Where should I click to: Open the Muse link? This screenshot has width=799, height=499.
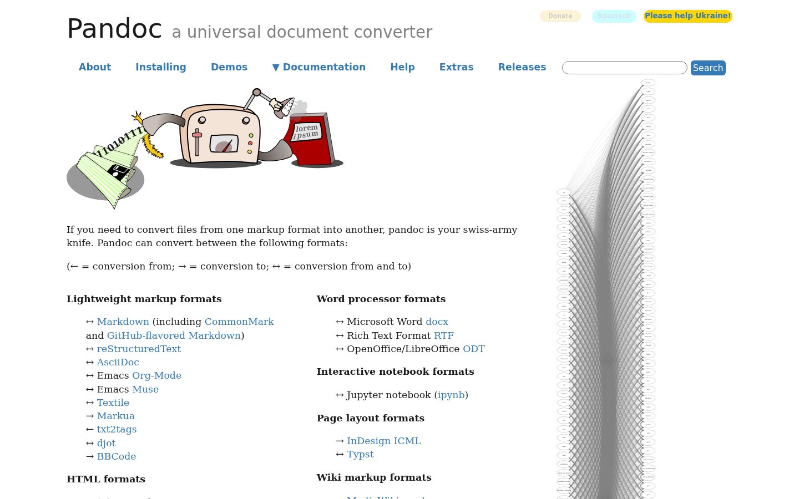145,389
